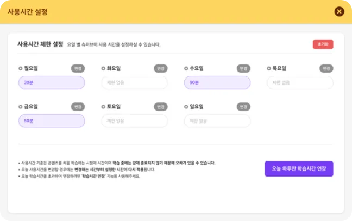Click the 수요일 90분 time field
The height and width of the screenshot is (221, 352).
(x=217, y=83)
